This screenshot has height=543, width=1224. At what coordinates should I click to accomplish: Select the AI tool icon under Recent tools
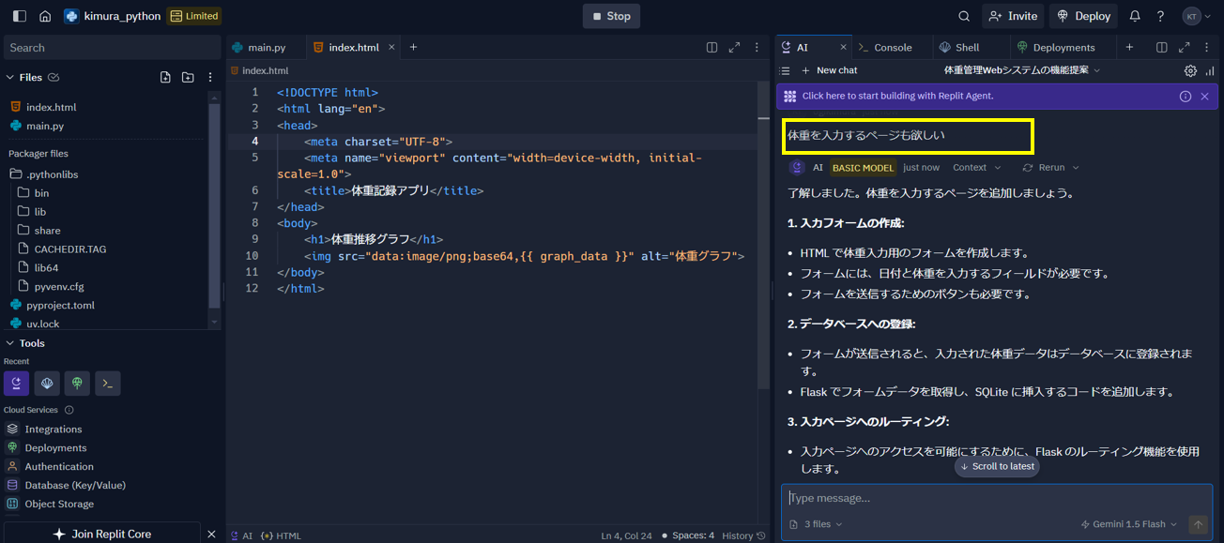click(x=16, y=383)
